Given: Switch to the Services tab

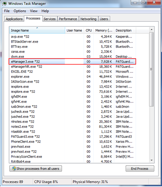Looking at the screenshot, I should pyautogui.click(x=49, y=19).
